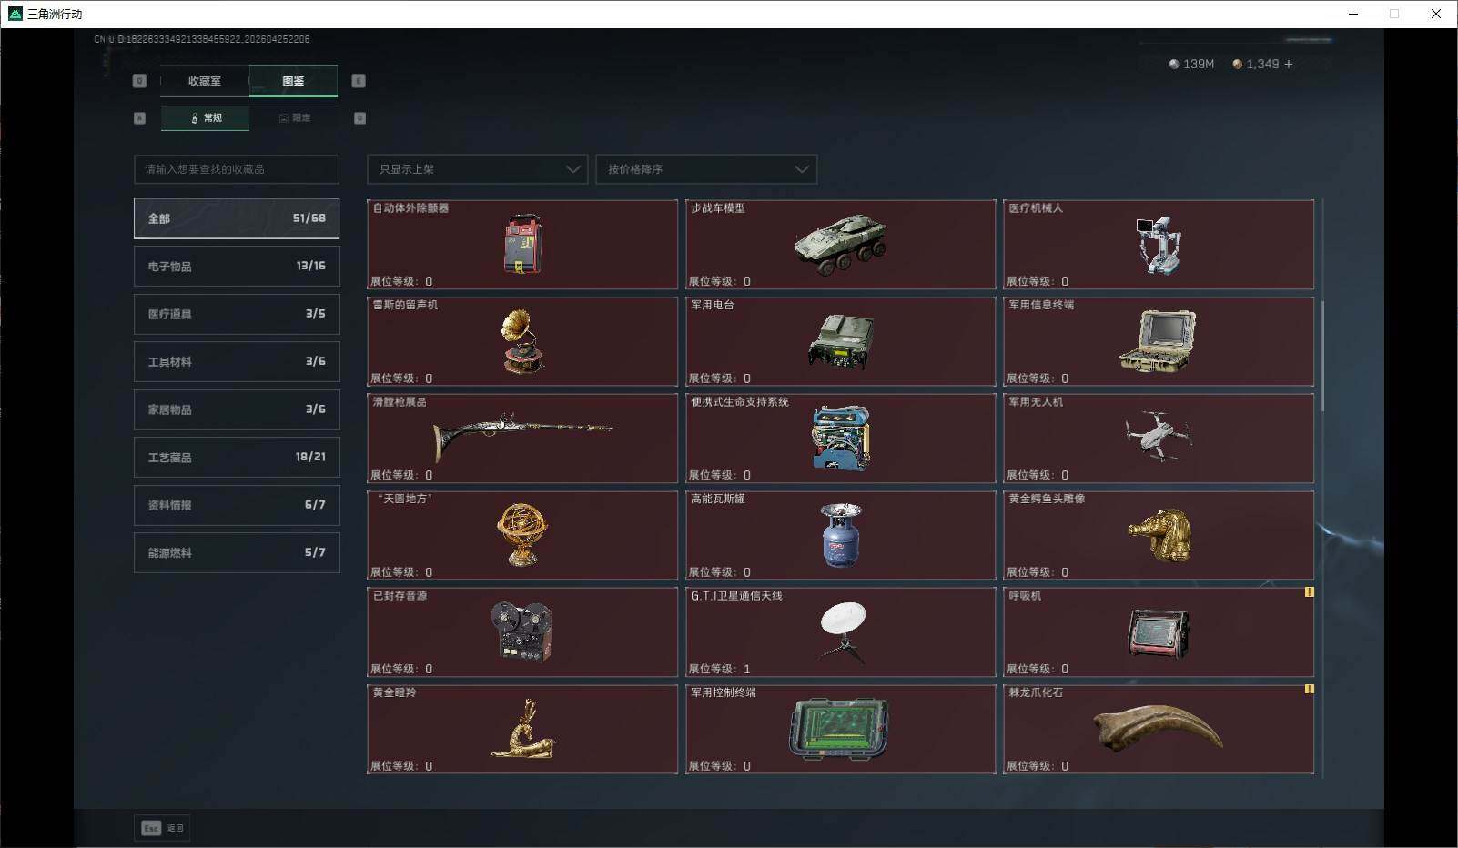Click the exclamation badge on 棘龙爪化石 card
Screen dimensions: 1458x848
point(1309,690)
